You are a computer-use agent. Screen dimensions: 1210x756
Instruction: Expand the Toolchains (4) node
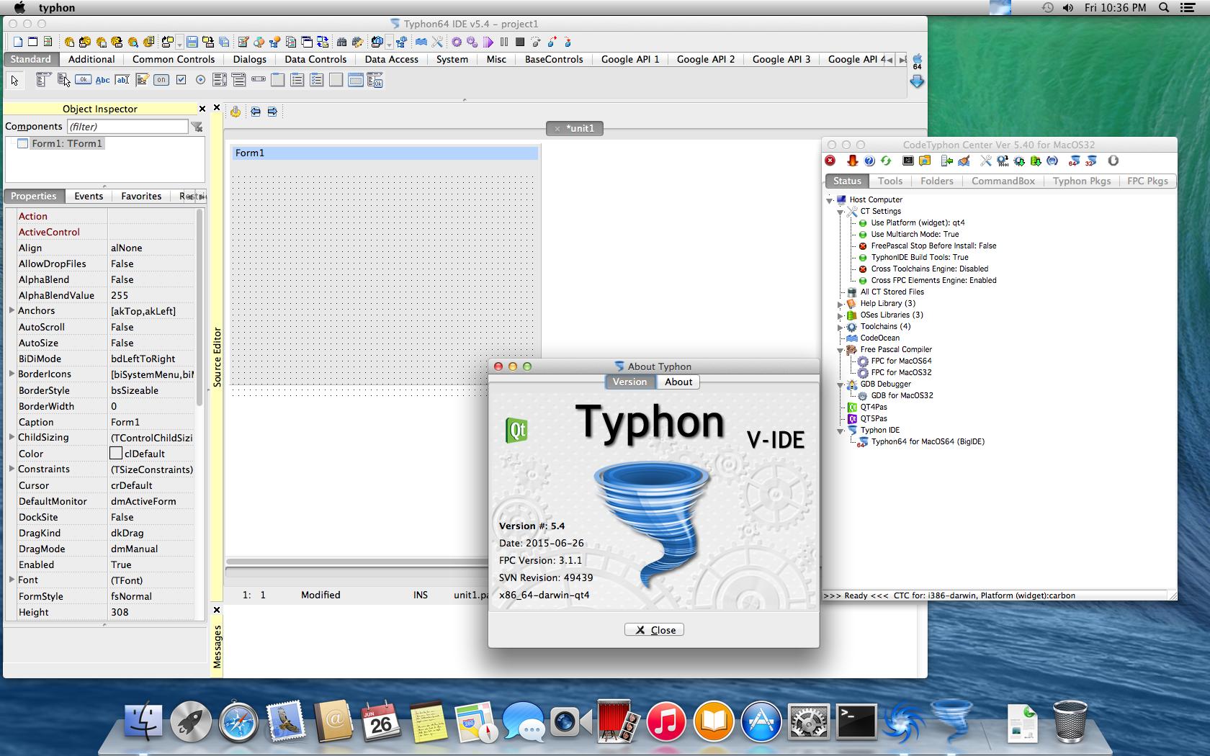(x=841, y=327)
